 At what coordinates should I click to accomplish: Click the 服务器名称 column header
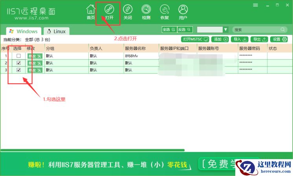pyautogui.click(x=141, y=48)
